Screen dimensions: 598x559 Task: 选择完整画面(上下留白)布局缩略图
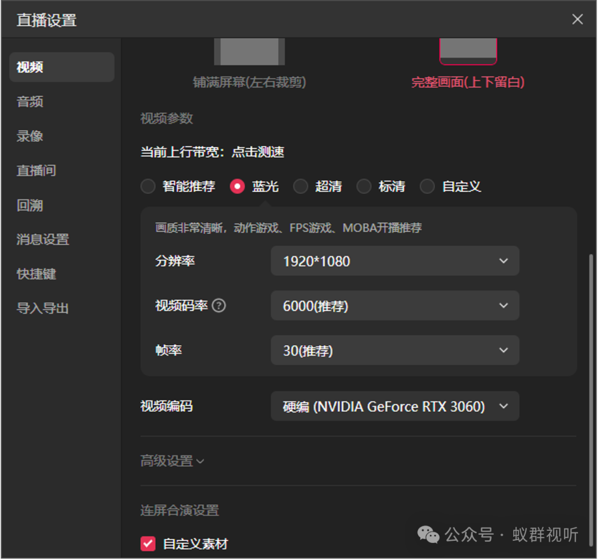[468, 51]
